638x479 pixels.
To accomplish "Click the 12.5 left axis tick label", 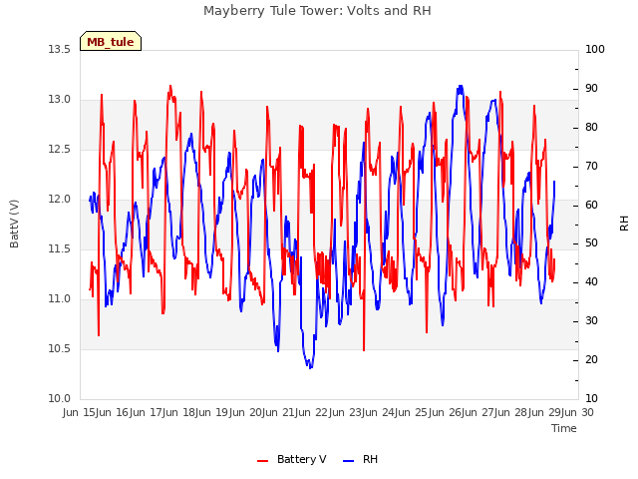I will click(60, 149).
